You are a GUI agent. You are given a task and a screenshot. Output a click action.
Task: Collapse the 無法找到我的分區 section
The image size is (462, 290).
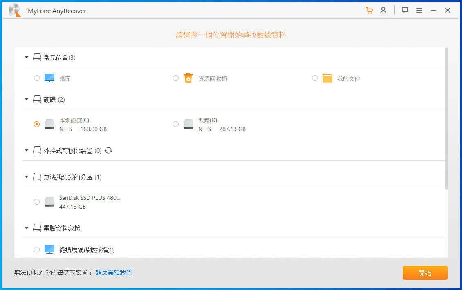point(27,177)
